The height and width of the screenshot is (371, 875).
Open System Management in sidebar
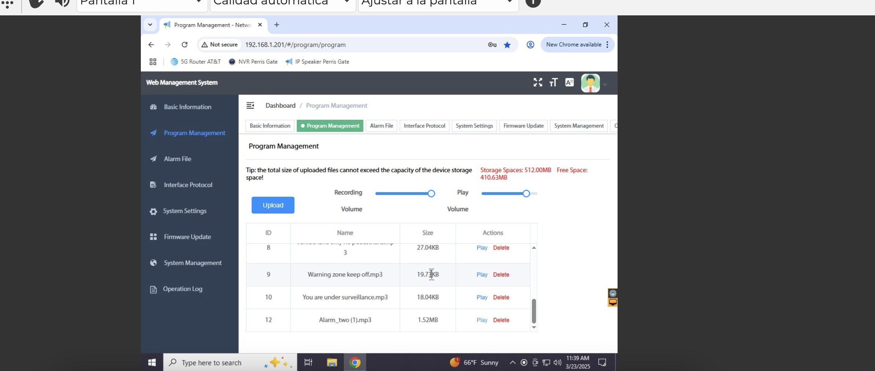point(193,263)
